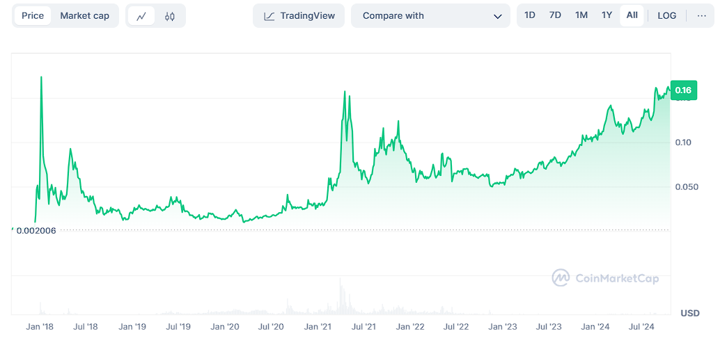Expand the Compare with chevron arrow
The height and width of the screenshot is (347, 727).
click(x=497, y=16)
